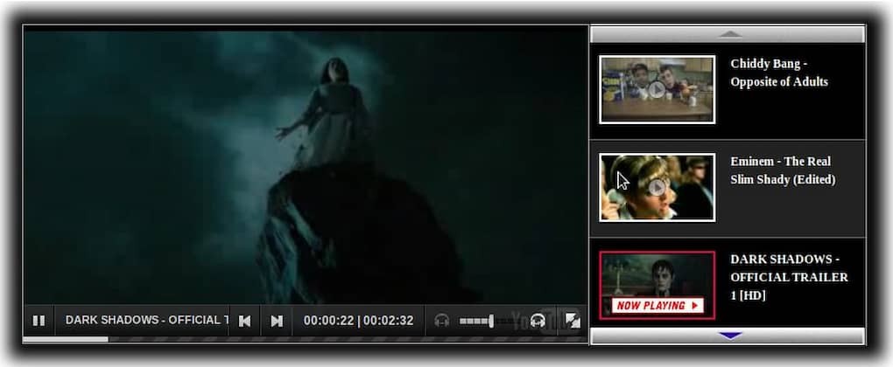Click the scrolling title in control bar
The height and width of the screenshot is (367, 893).
point(147,320)
